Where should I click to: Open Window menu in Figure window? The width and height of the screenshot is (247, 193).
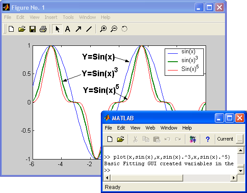click(87, 17)
